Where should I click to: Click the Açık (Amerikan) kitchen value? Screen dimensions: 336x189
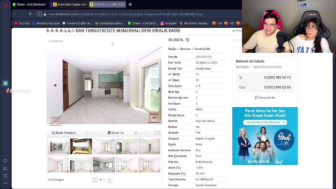click(205, 121)
